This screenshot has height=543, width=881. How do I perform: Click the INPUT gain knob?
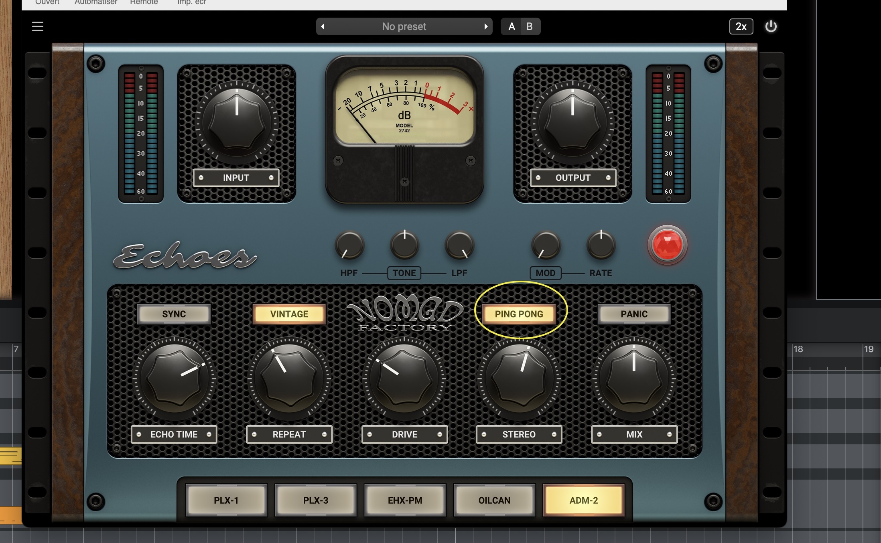click(x=237, y=123)
